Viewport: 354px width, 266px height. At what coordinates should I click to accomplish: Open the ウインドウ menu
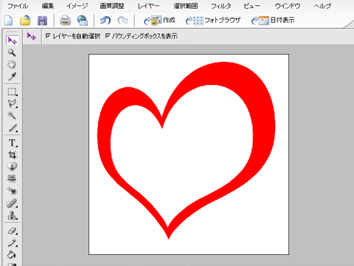coord(288,6)
